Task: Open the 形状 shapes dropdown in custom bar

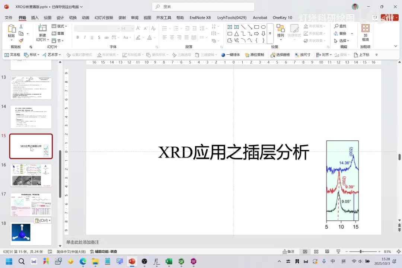Action: (x=32, y=55)
